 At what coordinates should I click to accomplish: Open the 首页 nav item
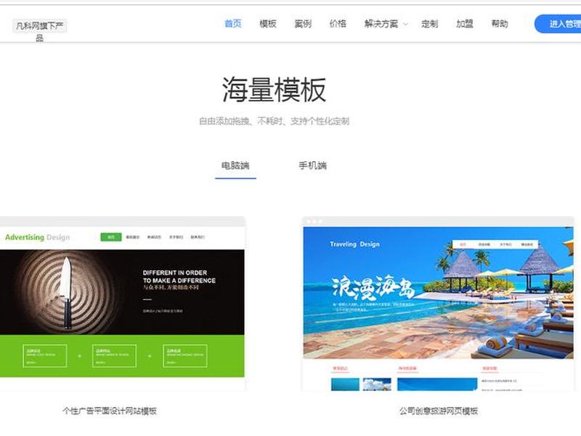tap(232, 24)
